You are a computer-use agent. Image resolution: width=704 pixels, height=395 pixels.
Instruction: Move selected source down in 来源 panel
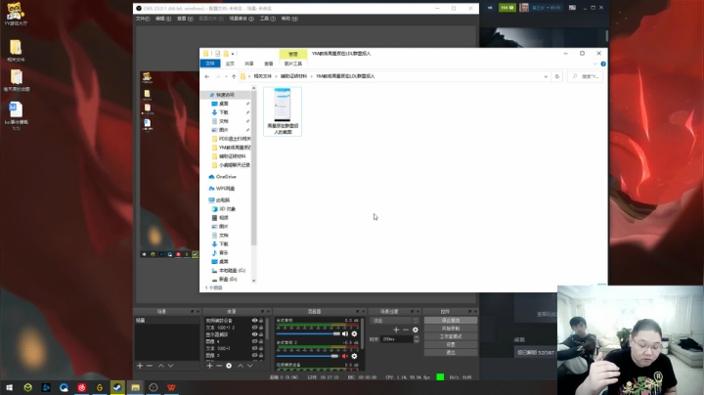[250, 366]
